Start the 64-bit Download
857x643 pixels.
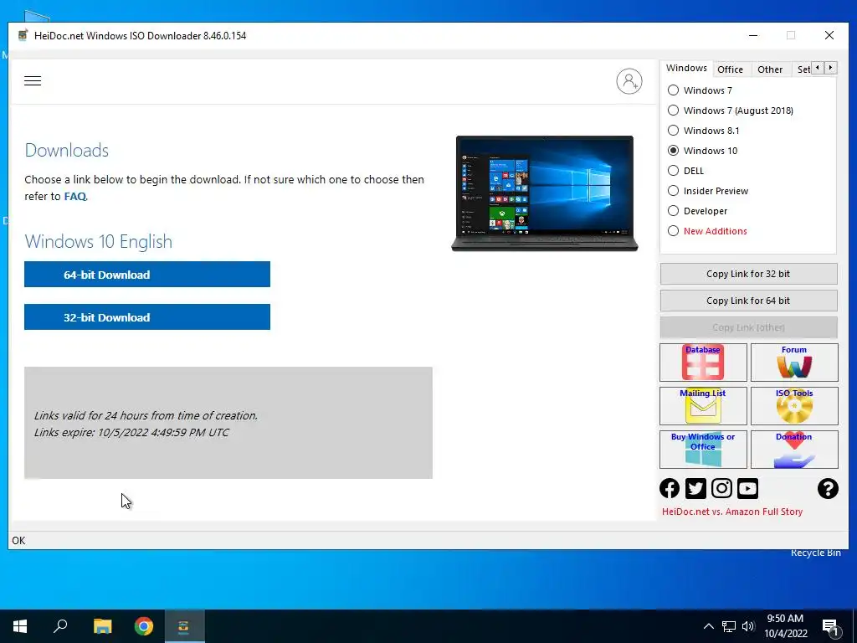tap(147, 275)
